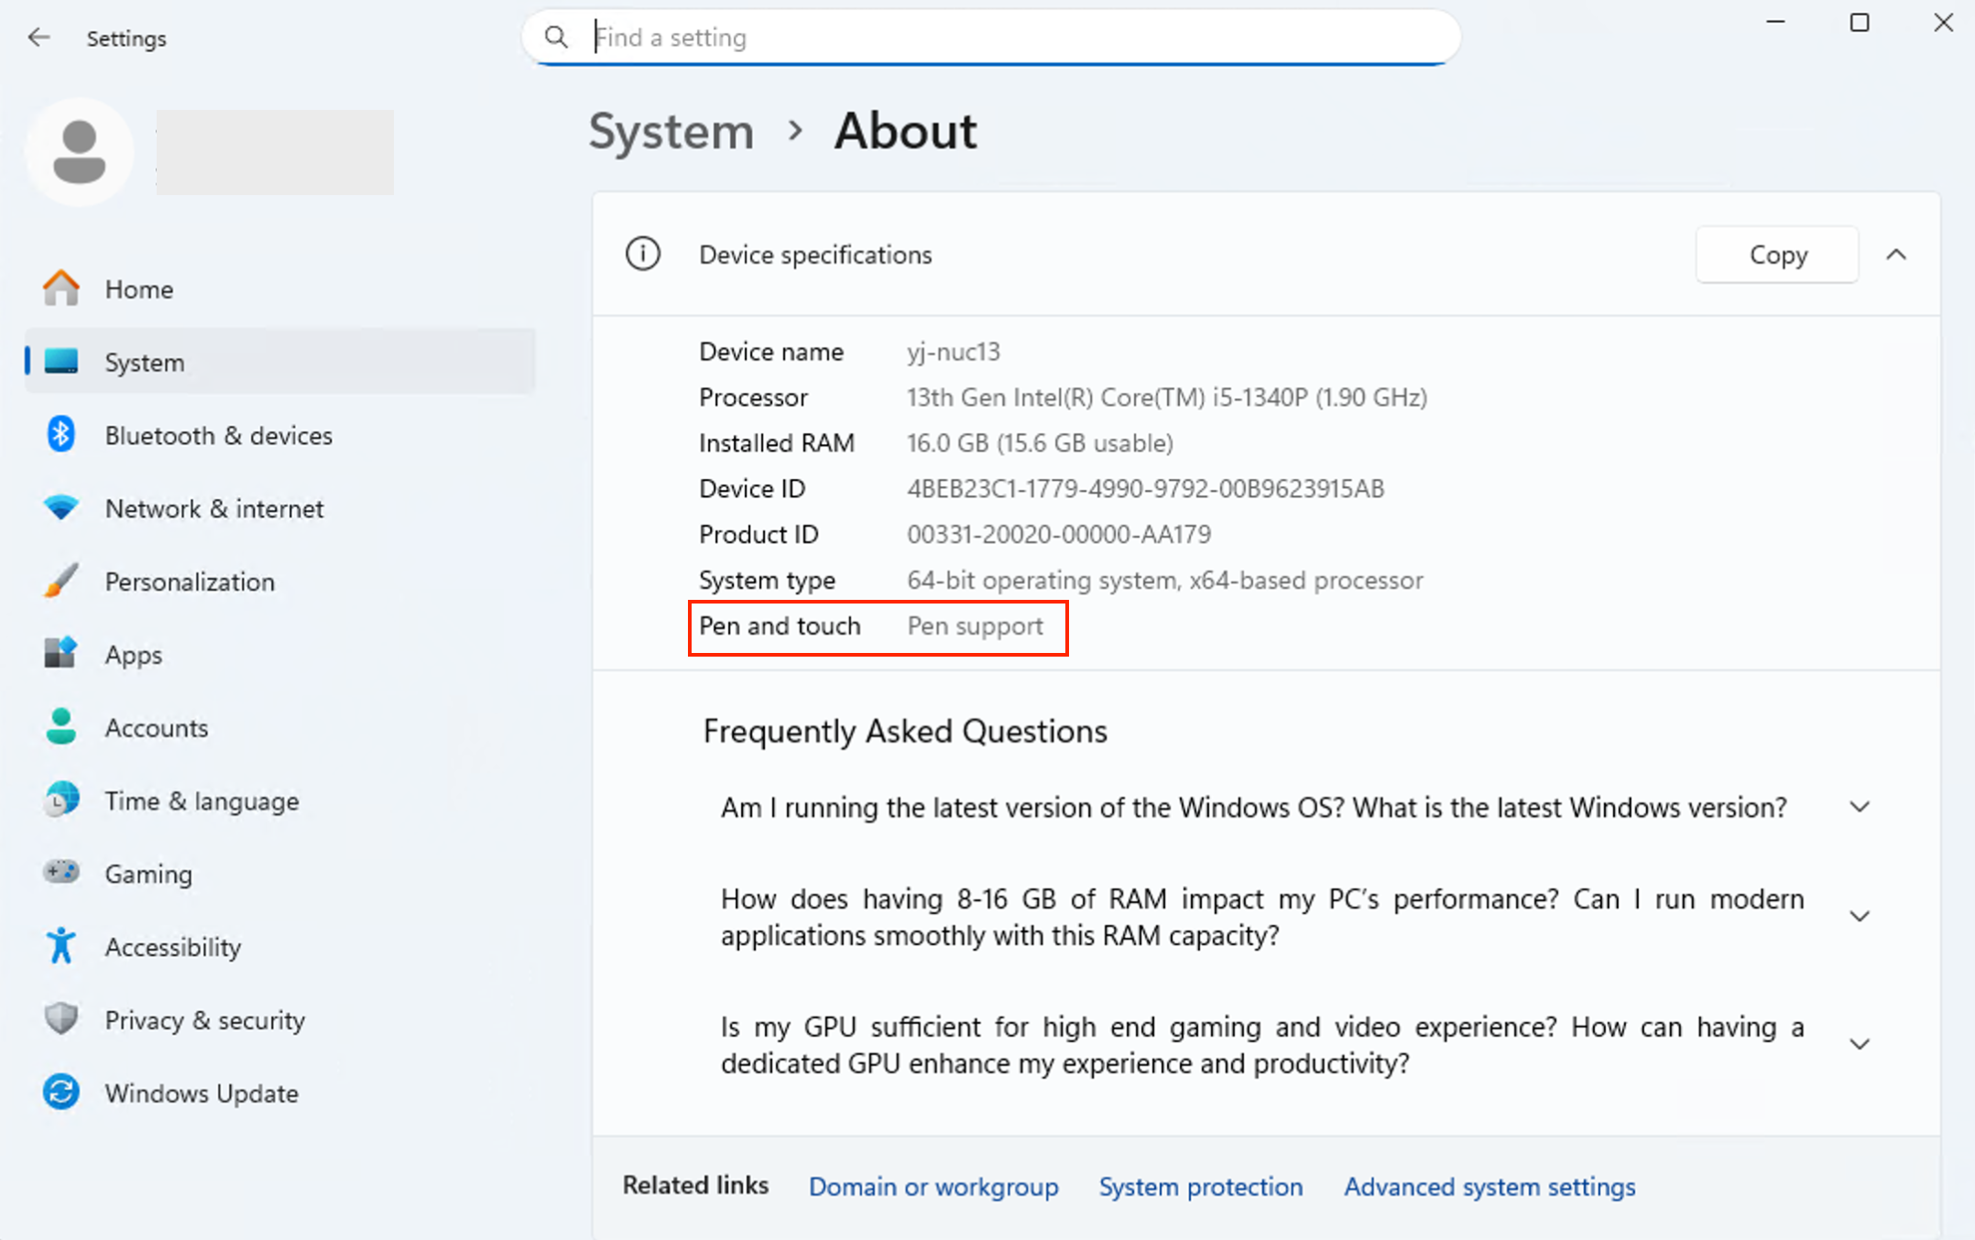The image size is (1975, 1240).
Task: Expand the latest Windows version FAQ
Action: (1860, 807)
